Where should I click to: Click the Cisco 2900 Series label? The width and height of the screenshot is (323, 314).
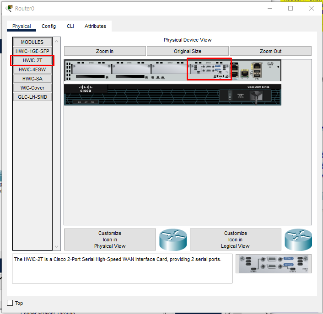click(x=258, y=87)
